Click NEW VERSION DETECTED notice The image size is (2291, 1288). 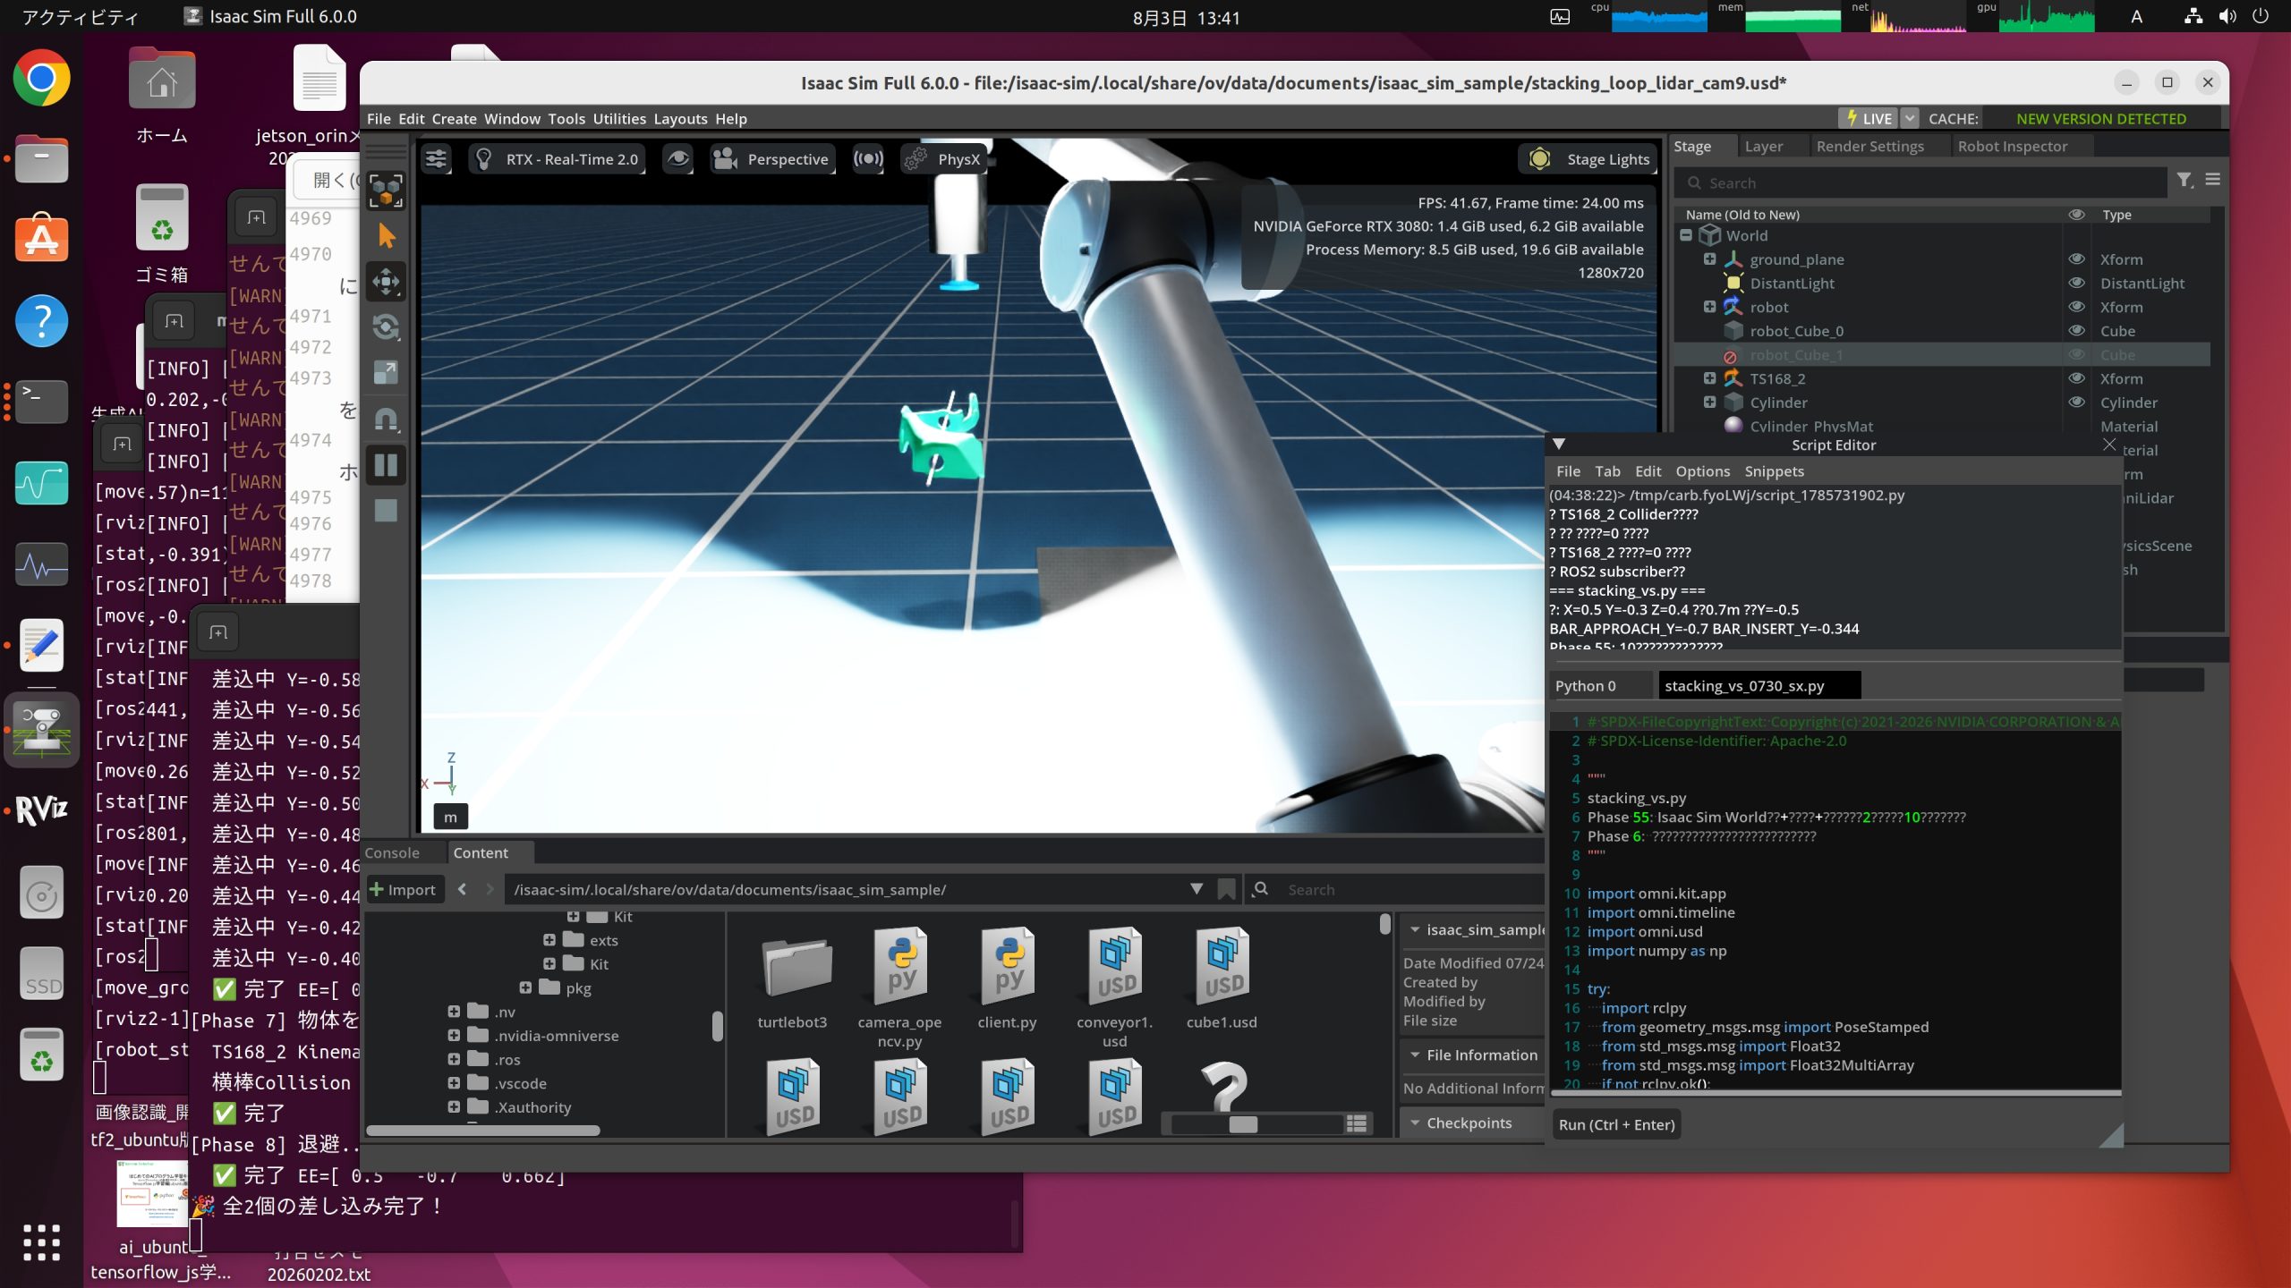tap(2100, 119)
